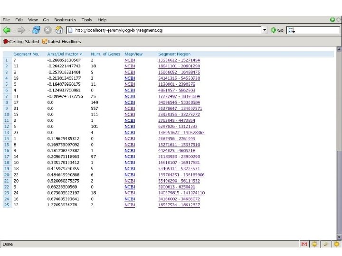Go back with the green Back arrow

point(7,30)
